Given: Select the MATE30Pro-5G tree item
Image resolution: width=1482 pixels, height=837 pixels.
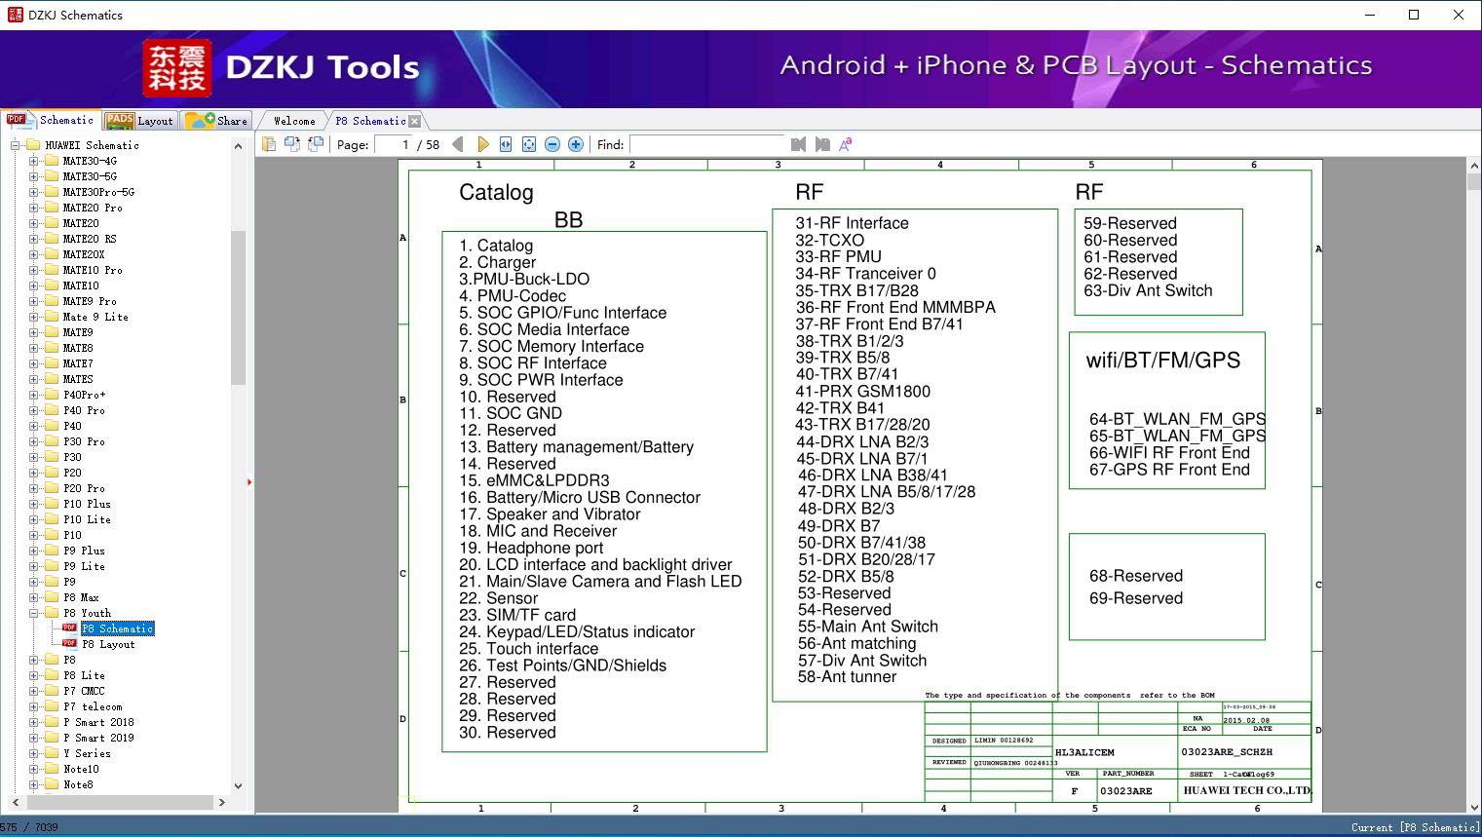Looking at the screenshot, I should pos(98,192).
